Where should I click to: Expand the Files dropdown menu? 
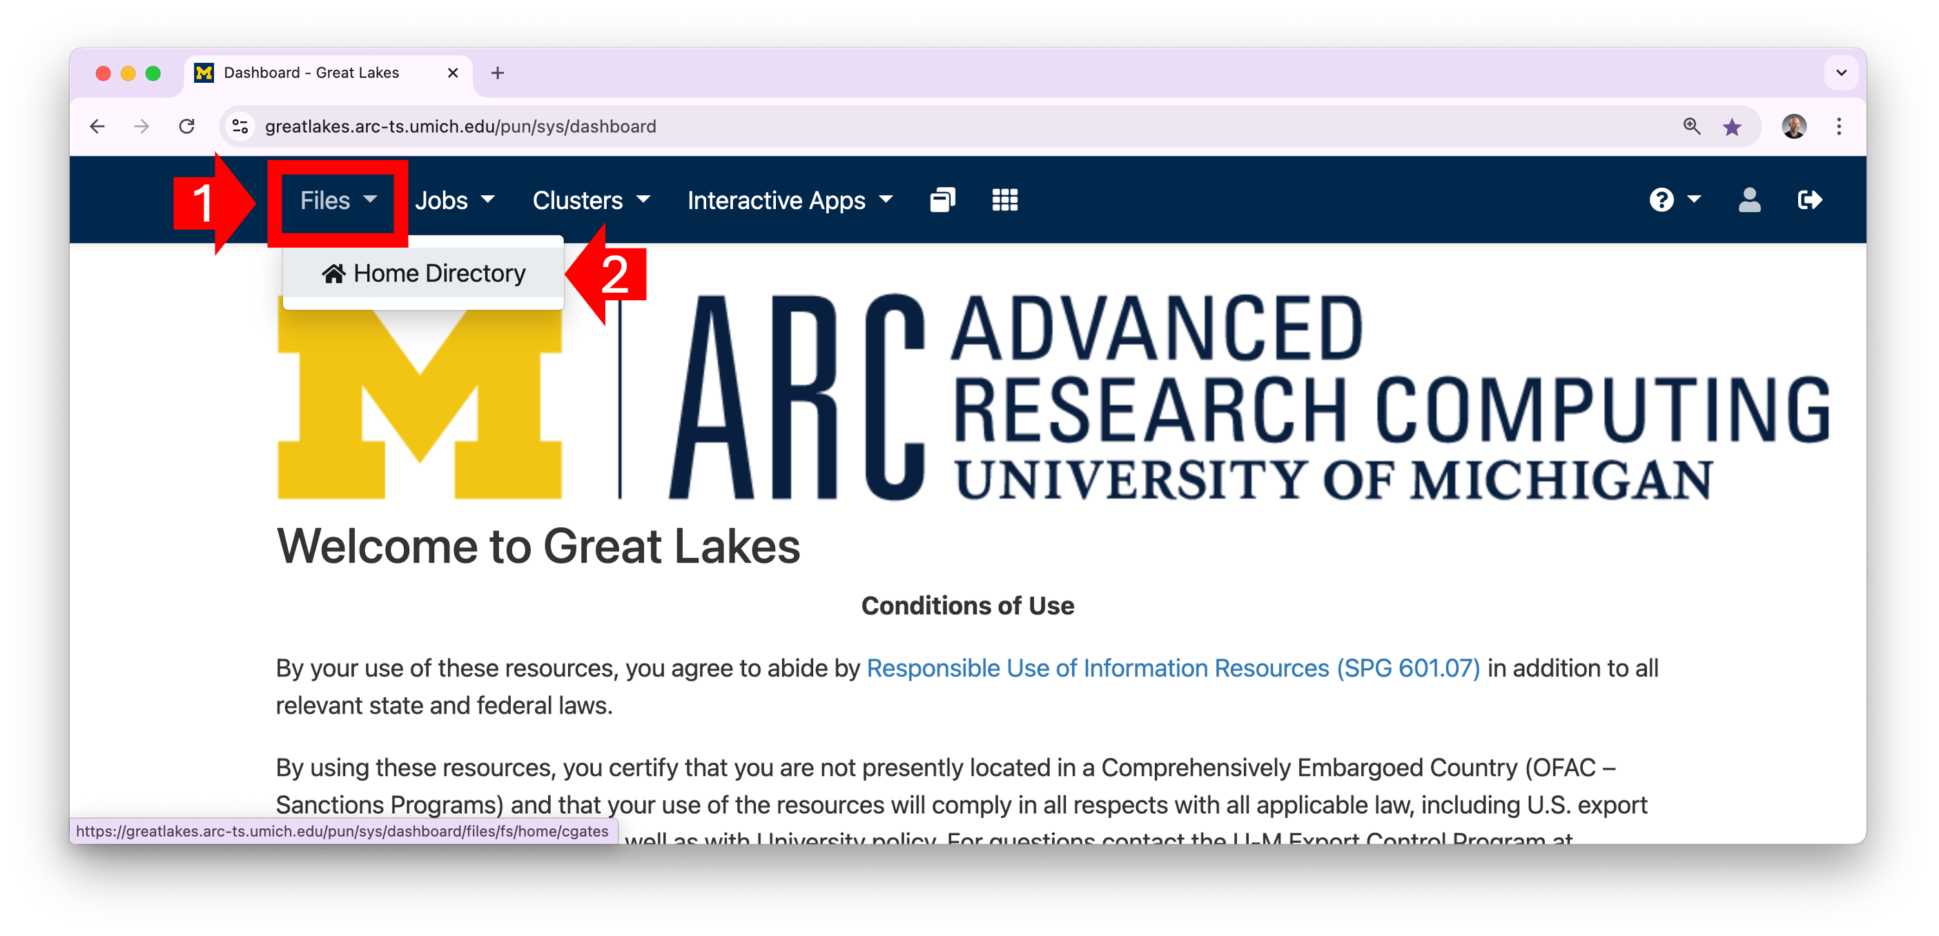(x=338, y=201)
